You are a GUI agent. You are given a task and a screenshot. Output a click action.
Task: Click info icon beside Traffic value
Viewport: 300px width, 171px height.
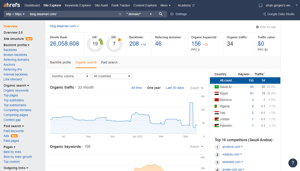click(x=275, y=37)
